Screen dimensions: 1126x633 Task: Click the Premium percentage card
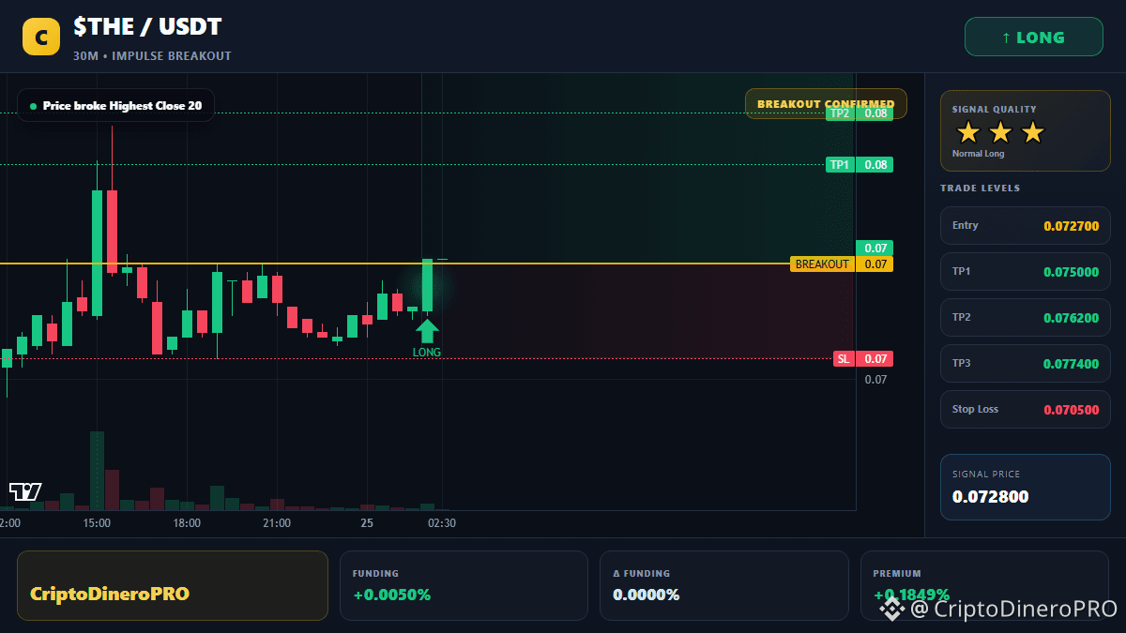click(984, 586)
